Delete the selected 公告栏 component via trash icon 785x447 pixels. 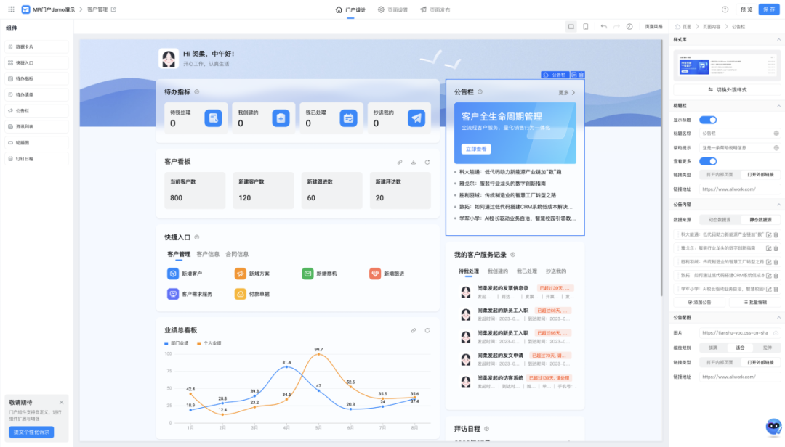pos(581,75)
